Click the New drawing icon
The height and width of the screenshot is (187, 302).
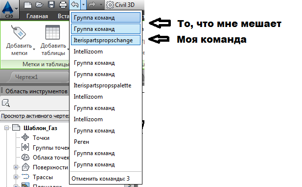coord(28,4)
